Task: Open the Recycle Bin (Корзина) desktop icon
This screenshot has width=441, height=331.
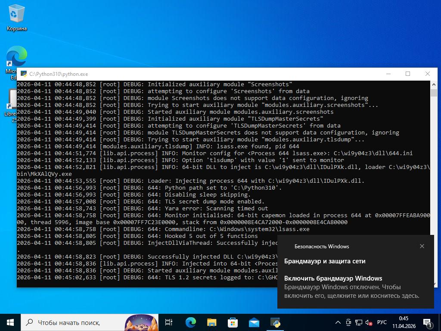Action: [16, 17]
